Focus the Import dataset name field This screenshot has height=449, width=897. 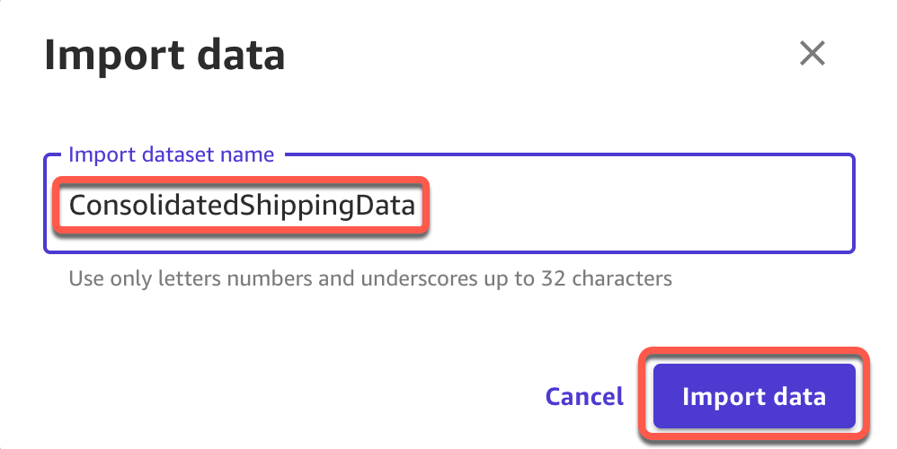click(x=629, y=207)
